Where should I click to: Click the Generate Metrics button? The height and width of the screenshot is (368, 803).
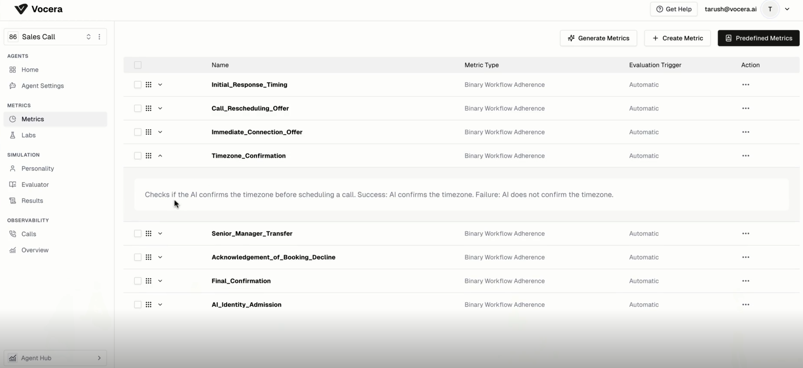coord(598,38)
